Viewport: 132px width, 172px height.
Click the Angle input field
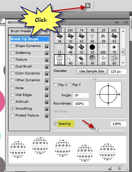coord(81,95)
